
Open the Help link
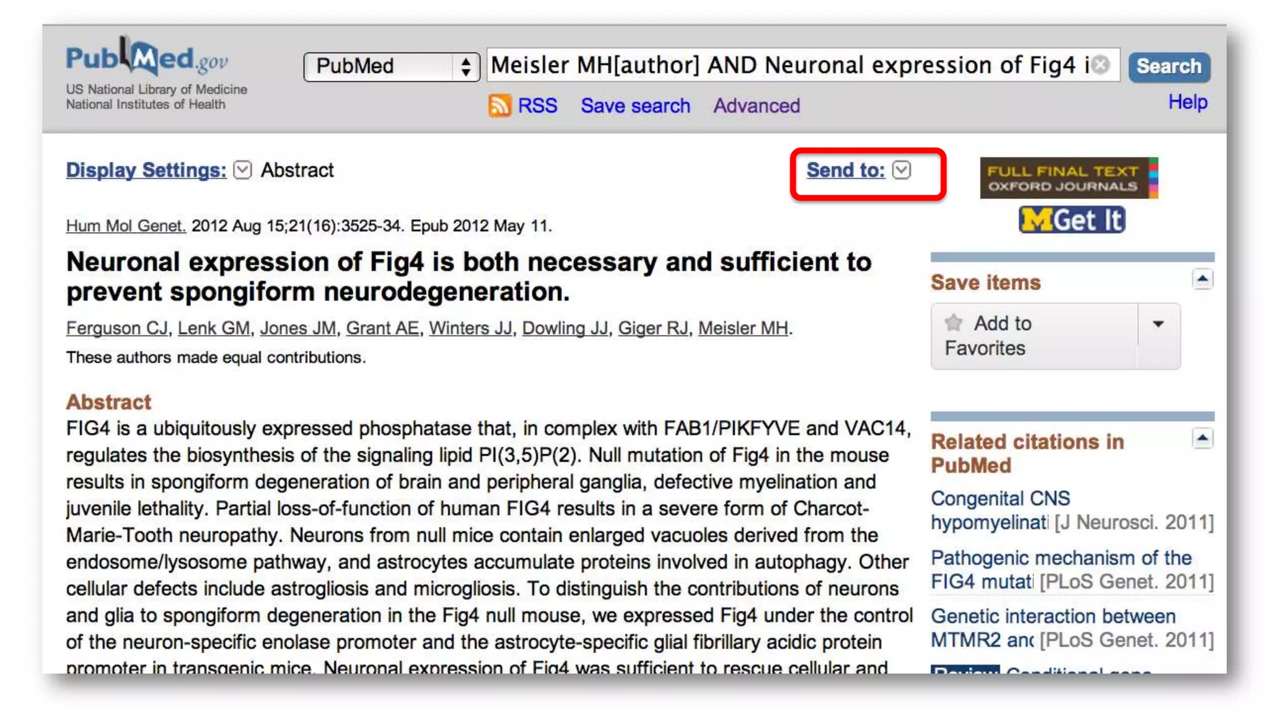[x=1187, y=102]
